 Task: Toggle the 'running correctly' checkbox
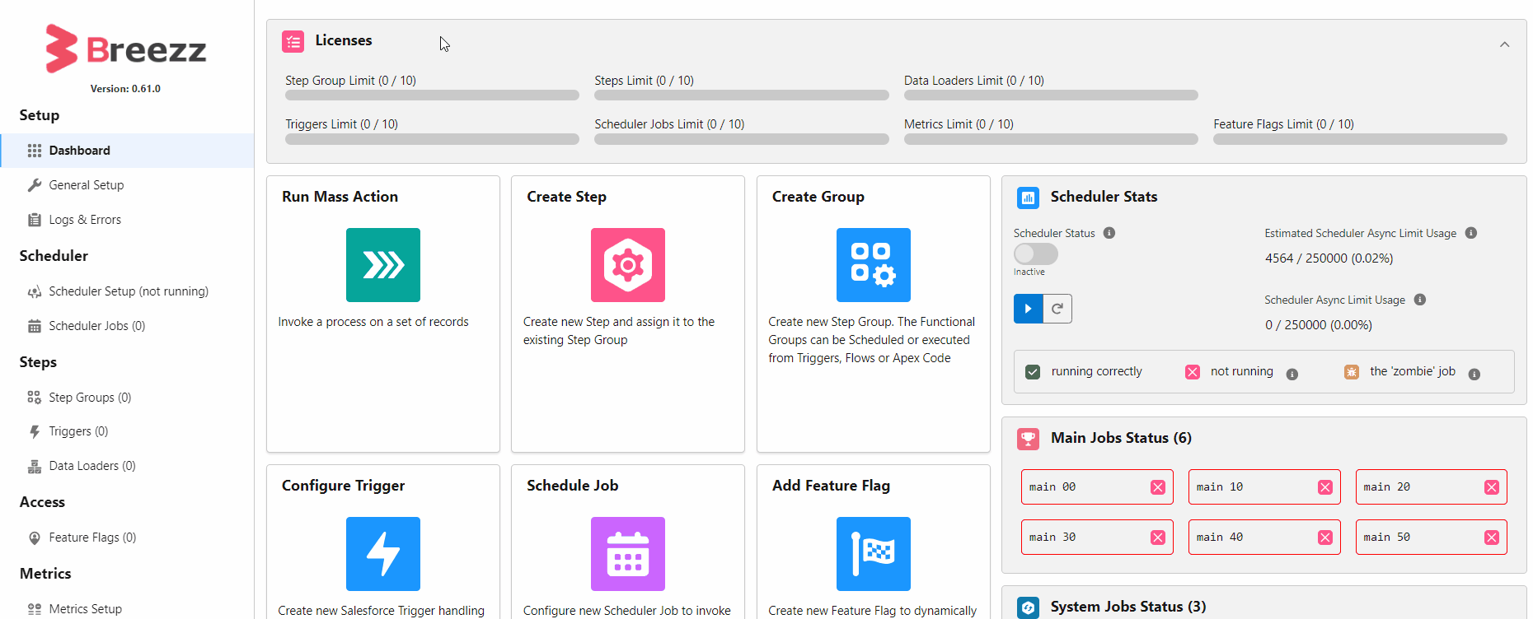pos(1033,372)
